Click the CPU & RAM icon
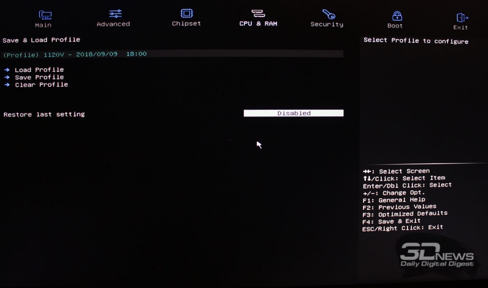 258,13
